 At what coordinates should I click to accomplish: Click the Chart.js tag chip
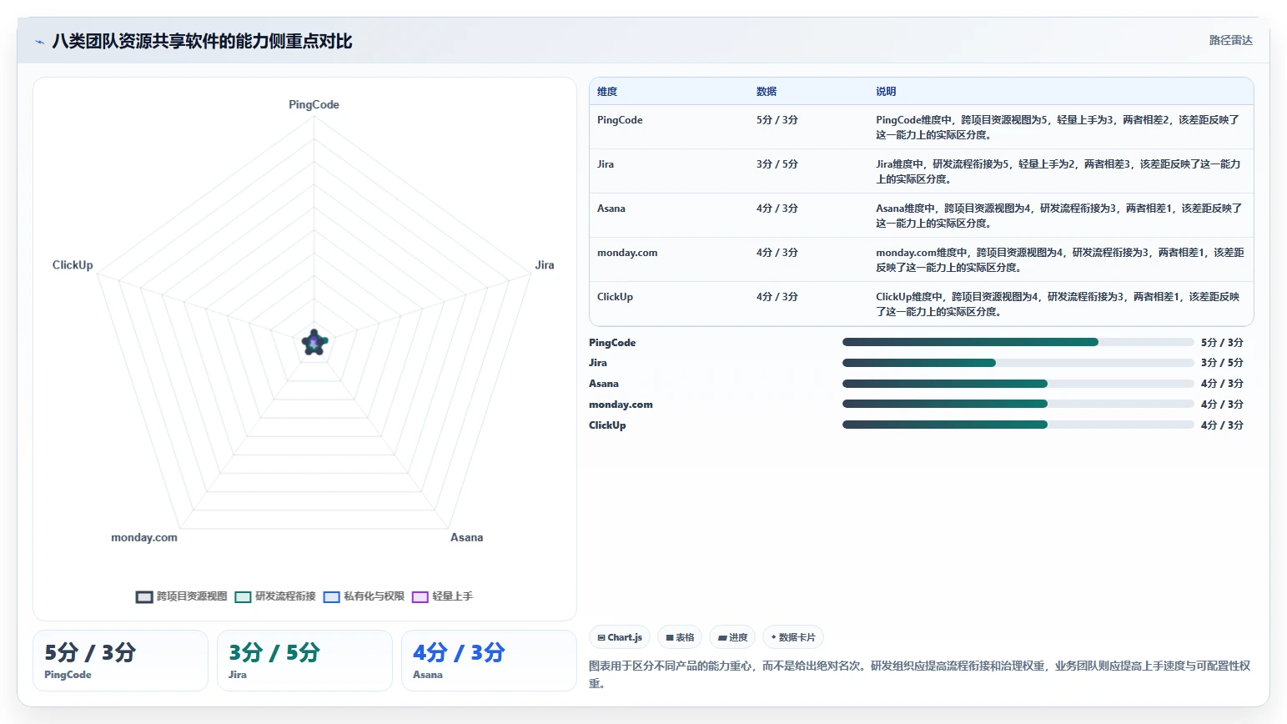click(x=620, y=637)
